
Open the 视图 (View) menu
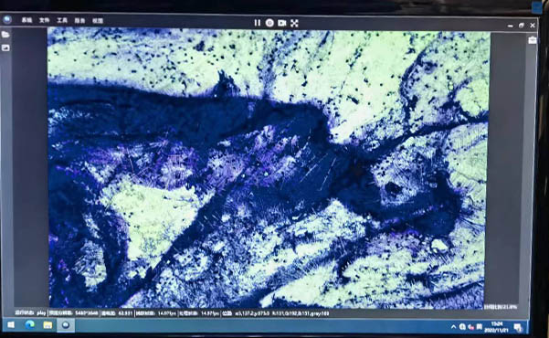pos(98,21)
